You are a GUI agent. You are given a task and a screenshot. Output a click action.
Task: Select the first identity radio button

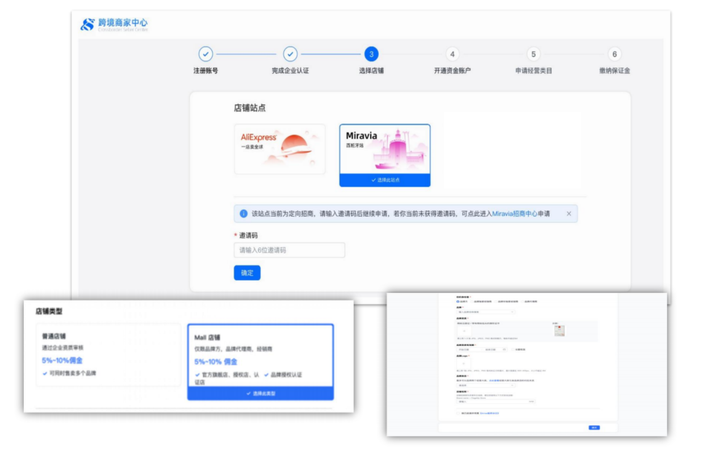pyautogui.click(x=458, y=301)
